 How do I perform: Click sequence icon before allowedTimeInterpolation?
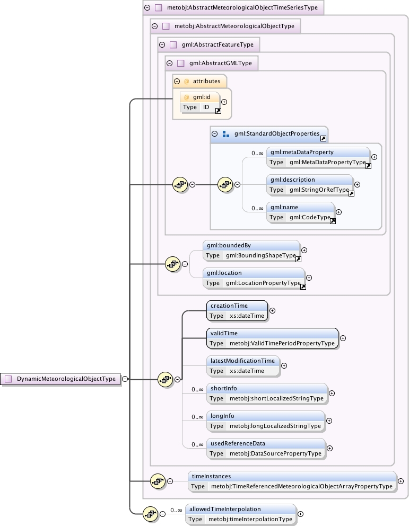click(x=151, y=514)
